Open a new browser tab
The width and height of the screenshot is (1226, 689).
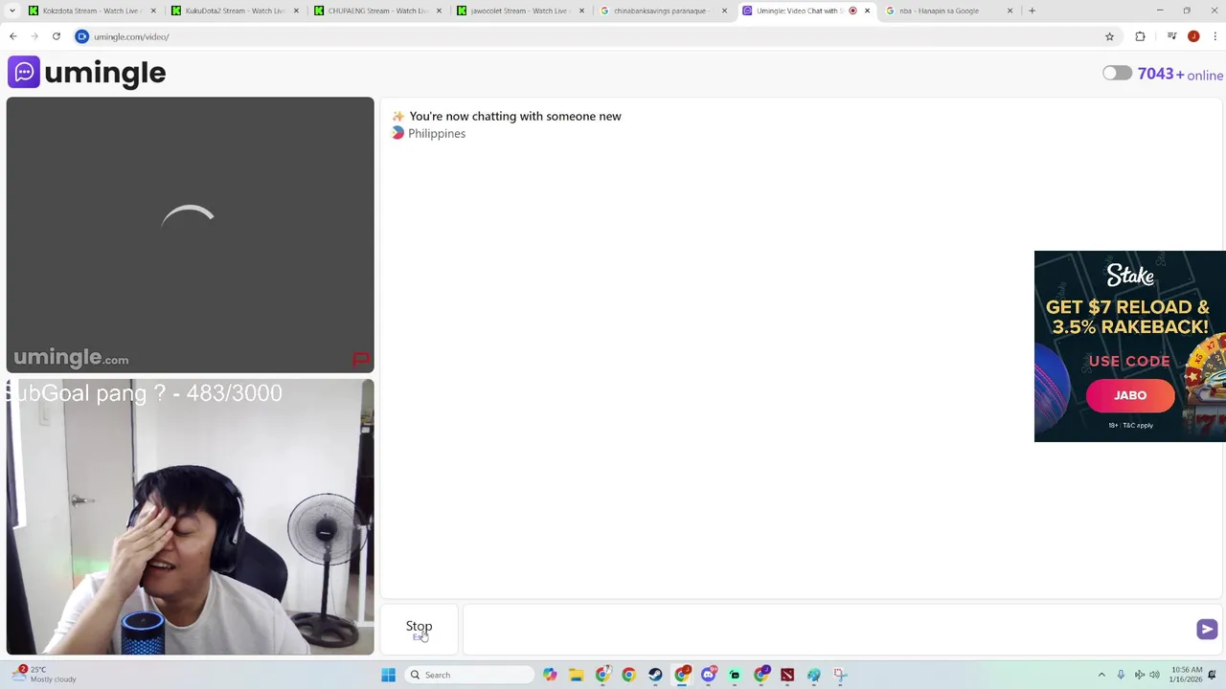point(1032,11)
